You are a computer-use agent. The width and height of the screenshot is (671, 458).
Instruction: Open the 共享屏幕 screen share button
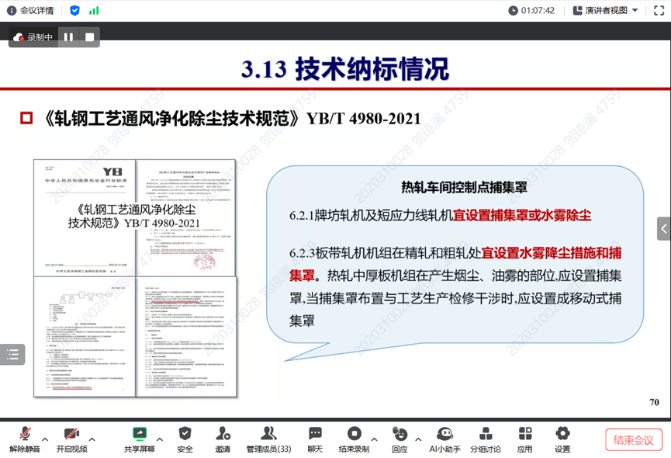(x=139, y=434)
